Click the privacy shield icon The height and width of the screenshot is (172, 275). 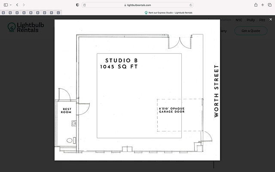(77, 5)
